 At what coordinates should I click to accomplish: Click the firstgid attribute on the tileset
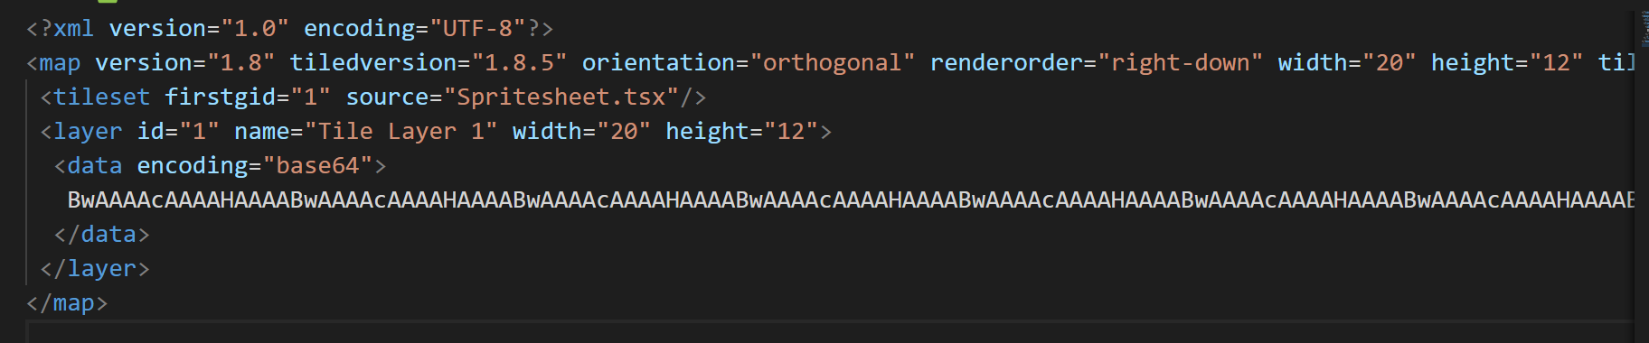(x=220, y=97)
